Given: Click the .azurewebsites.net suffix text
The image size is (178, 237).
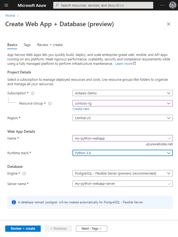Looking at the screenshot, I should [x=159, y=144].
